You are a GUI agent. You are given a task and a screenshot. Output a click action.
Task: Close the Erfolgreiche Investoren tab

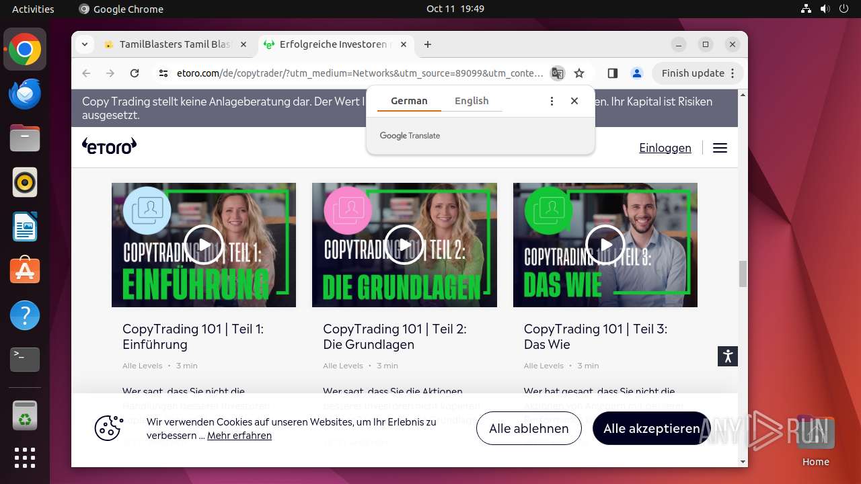coord(404,44)
